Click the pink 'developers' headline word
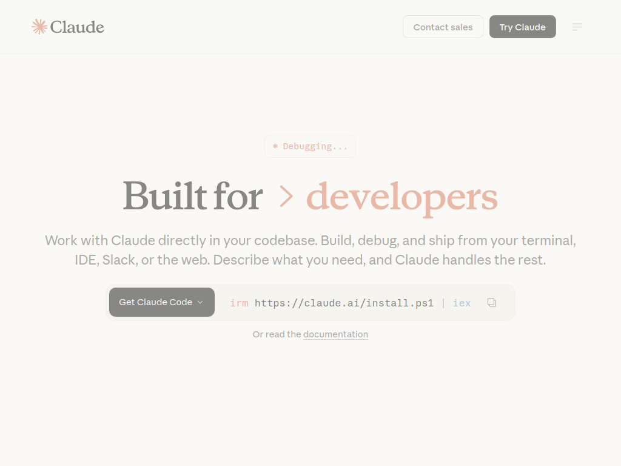This screenshot has width=621, height=466. [401, 197]
